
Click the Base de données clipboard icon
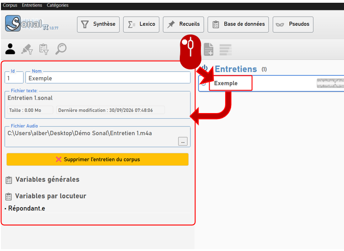(216, 24)
